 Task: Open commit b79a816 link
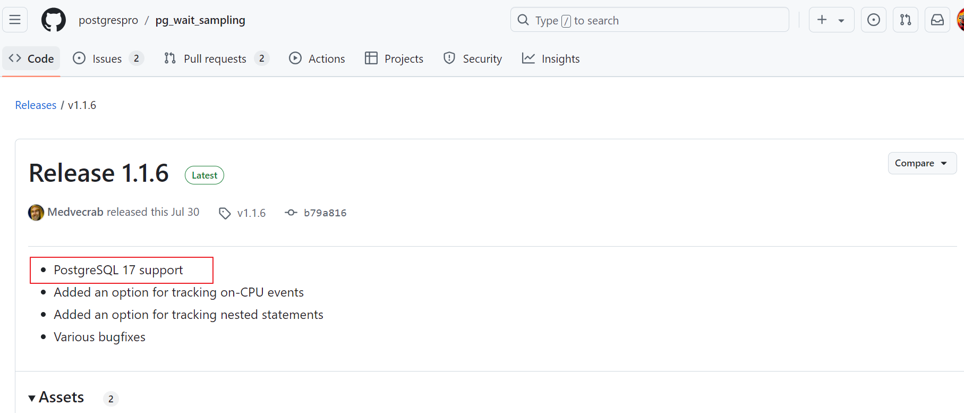tap(325, 213)
